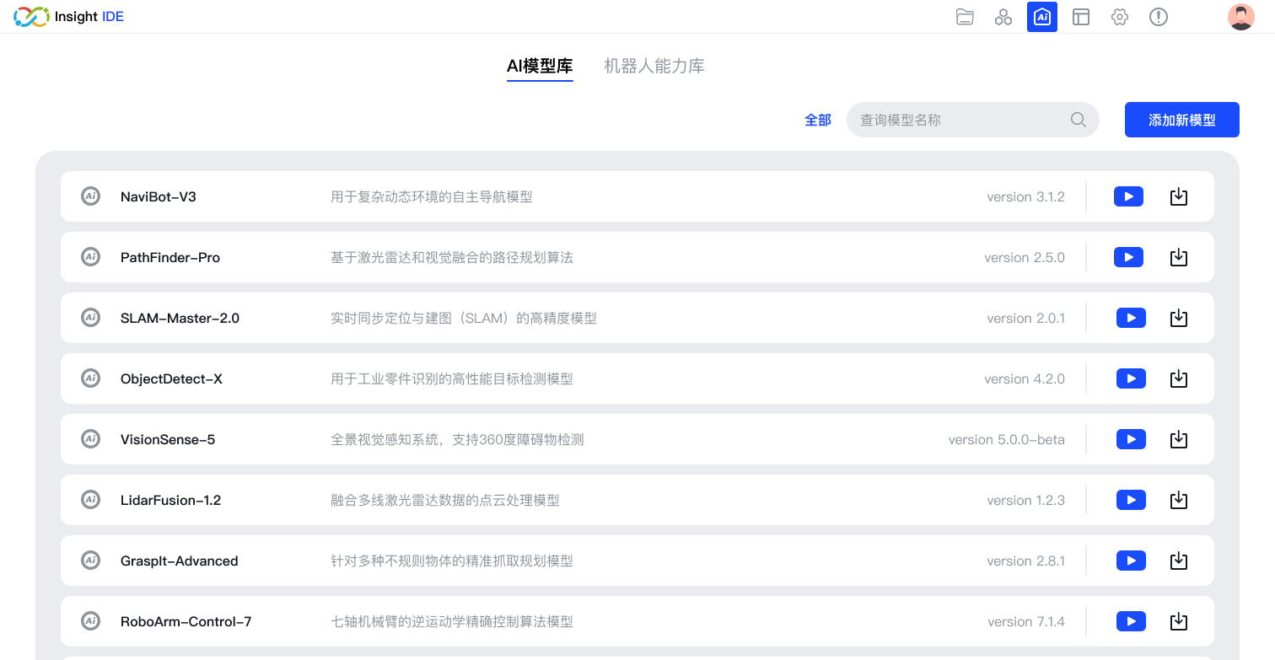
Task: Open the user avatar profile menu
Action: click(1240, 17)
